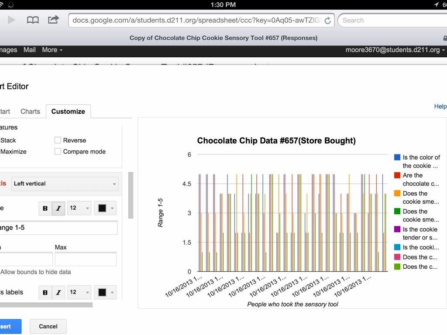Switch to the Charts tab
This screenshot has width=447, height=335.
pos(30,112)
